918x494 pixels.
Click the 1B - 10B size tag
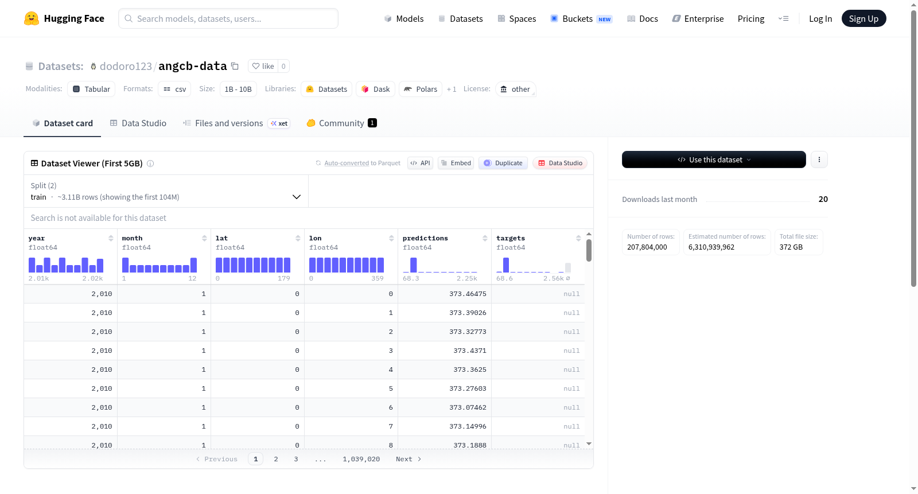click(238, 89)
